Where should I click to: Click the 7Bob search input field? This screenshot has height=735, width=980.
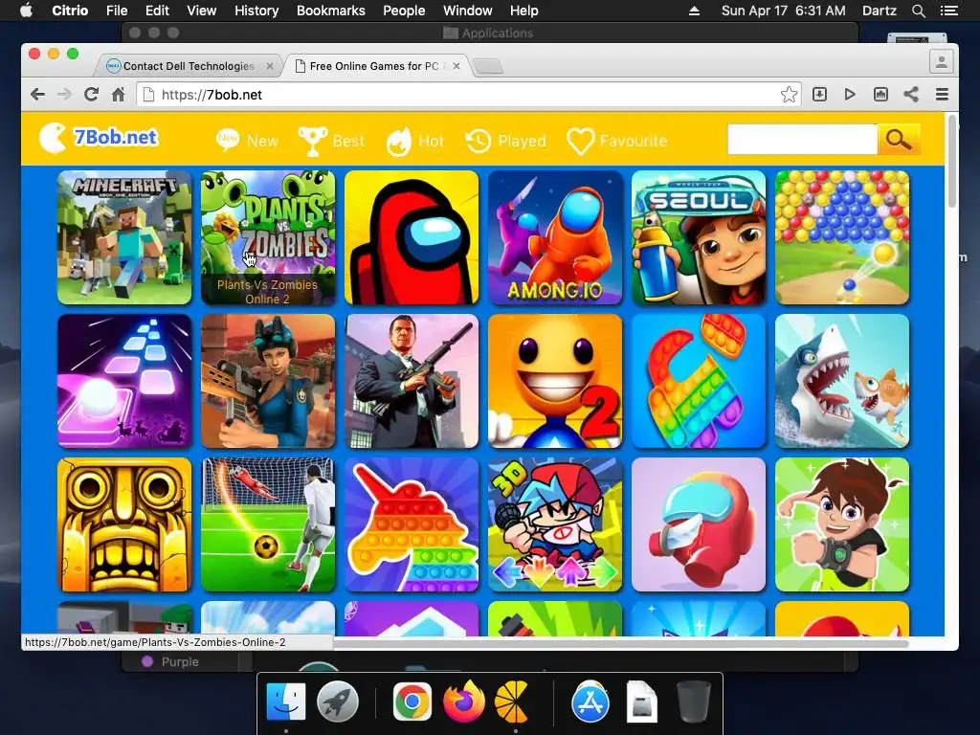pos(803,140)
